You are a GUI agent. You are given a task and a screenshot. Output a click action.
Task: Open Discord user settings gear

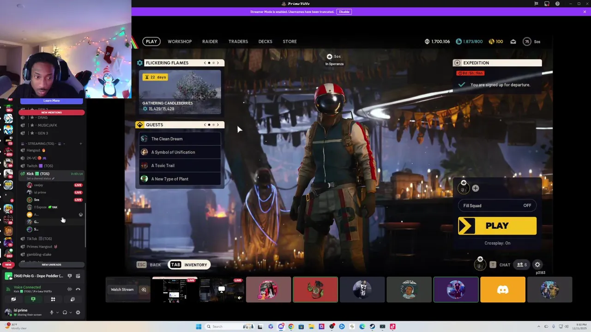click(x=78, y=313)
